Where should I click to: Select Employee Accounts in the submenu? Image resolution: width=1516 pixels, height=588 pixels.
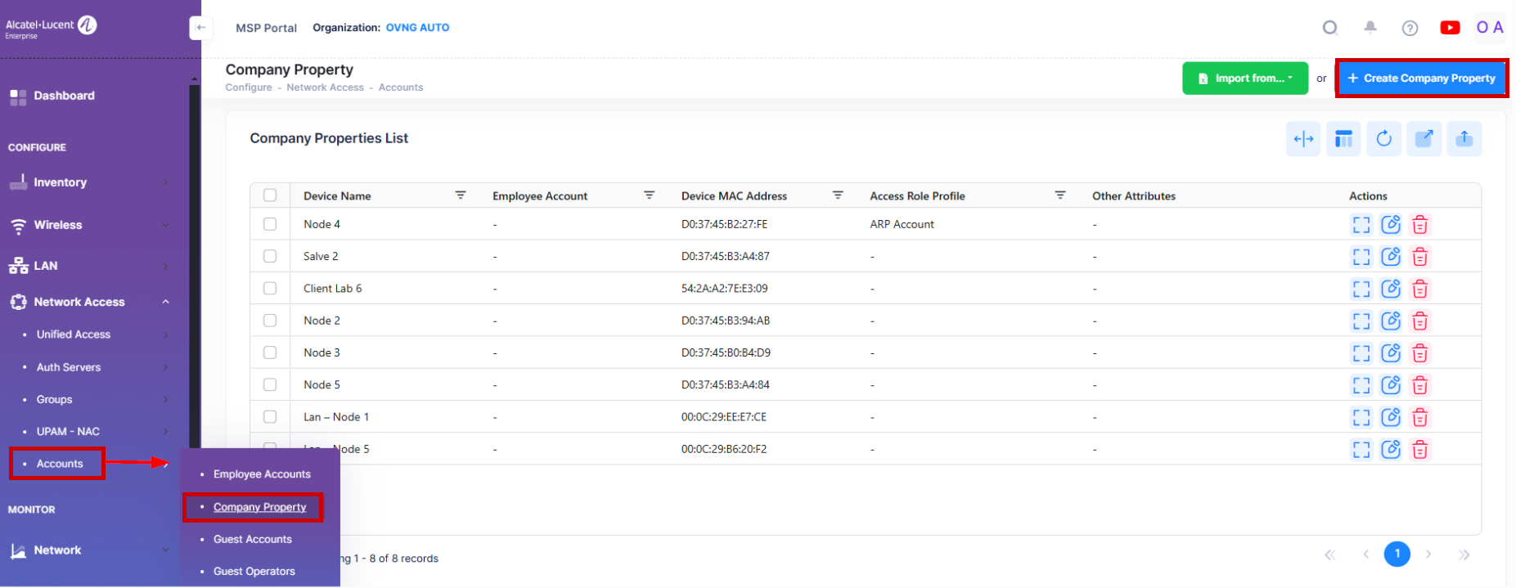[x=262, y=474]
